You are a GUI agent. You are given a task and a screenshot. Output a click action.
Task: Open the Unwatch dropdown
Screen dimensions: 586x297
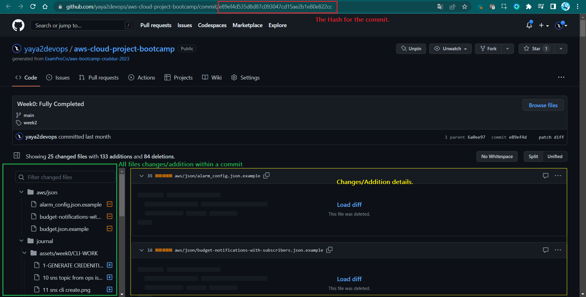pos(450,49)
